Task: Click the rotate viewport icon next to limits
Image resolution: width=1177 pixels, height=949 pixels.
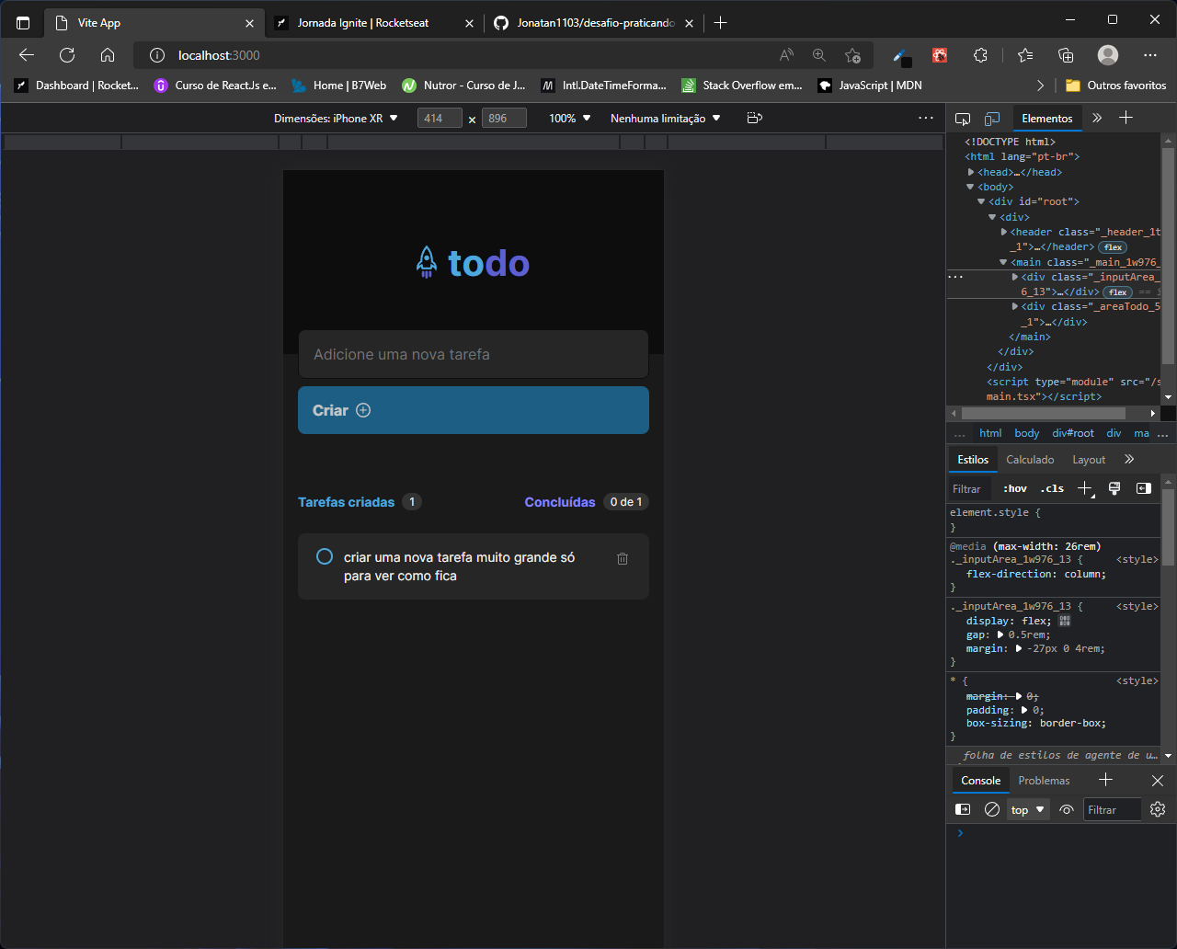Action: (x=754, y=118)
